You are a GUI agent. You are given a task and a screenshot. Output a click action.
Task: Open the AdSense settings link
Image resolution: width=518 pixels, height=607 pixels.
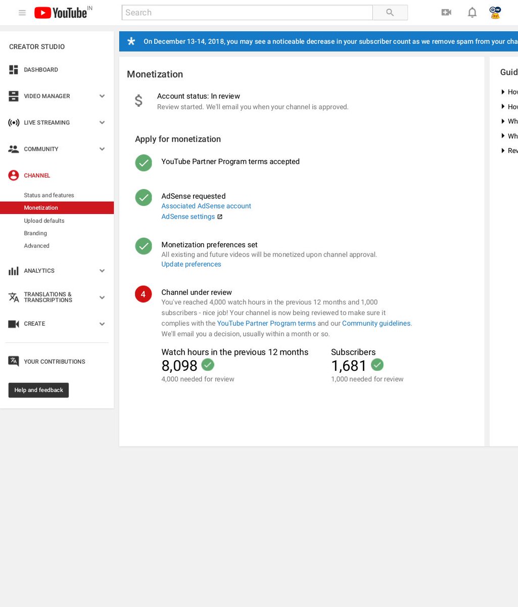188,216
